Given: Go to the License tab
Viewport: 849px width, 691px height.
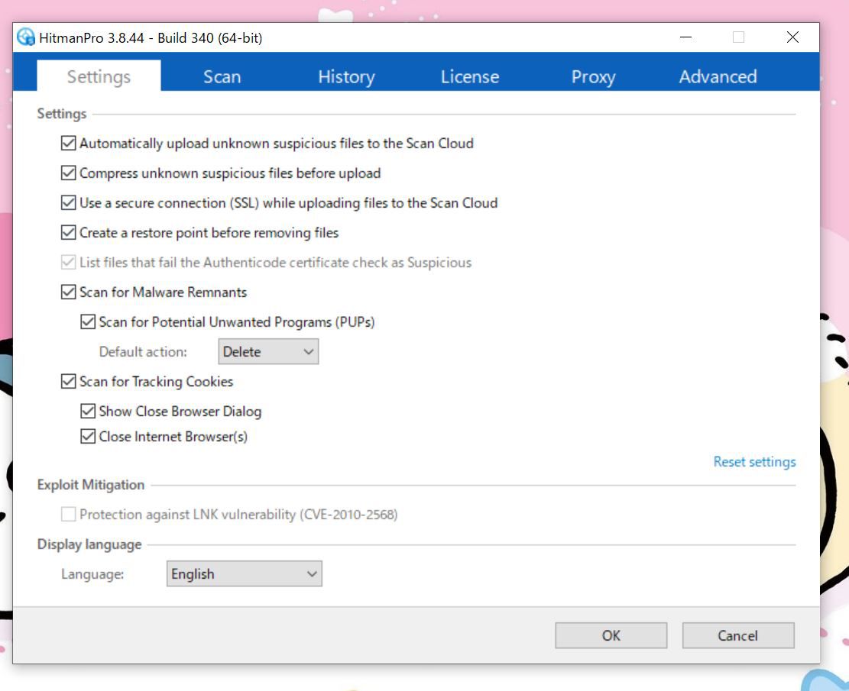Looking at the screenshot, I should coord(469,76).
